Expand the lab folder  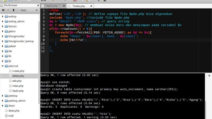3,51
